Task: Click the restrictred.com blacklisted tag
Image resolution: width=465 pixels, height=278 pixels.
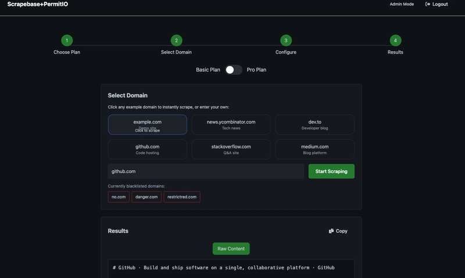Action: click(182, 197)
